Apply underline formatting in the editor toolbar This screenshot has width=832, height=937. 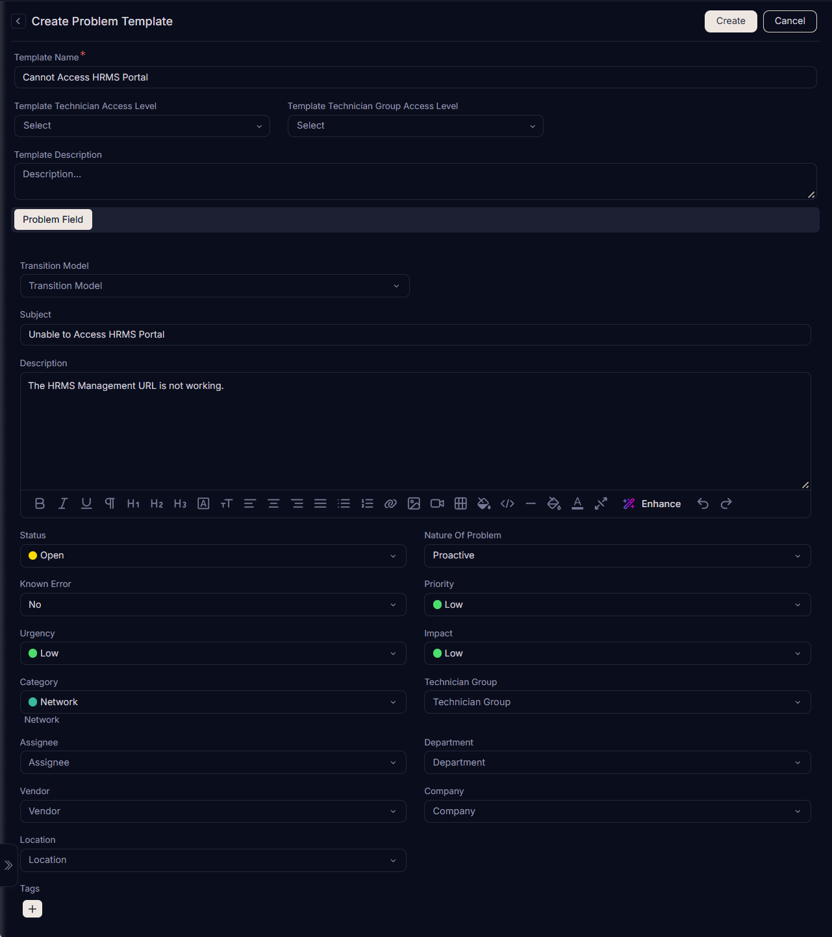(x=86, y=504)
